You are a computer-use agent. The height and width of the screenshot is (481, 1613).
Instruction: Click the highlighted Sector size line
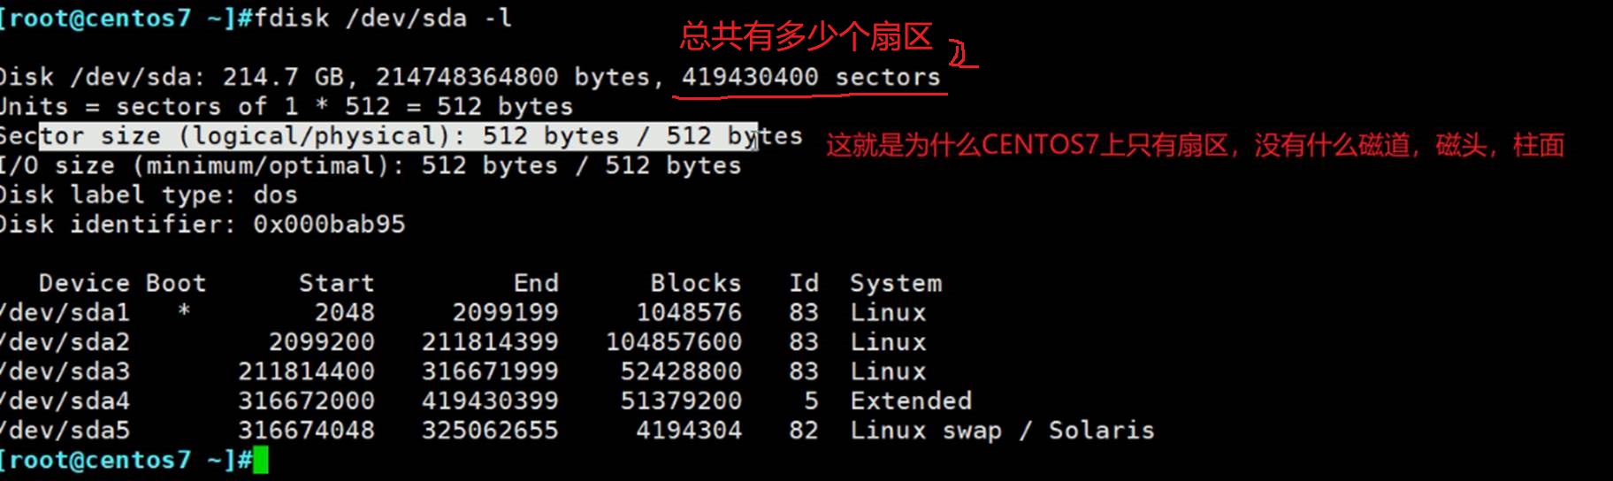[x=398, y=136]
